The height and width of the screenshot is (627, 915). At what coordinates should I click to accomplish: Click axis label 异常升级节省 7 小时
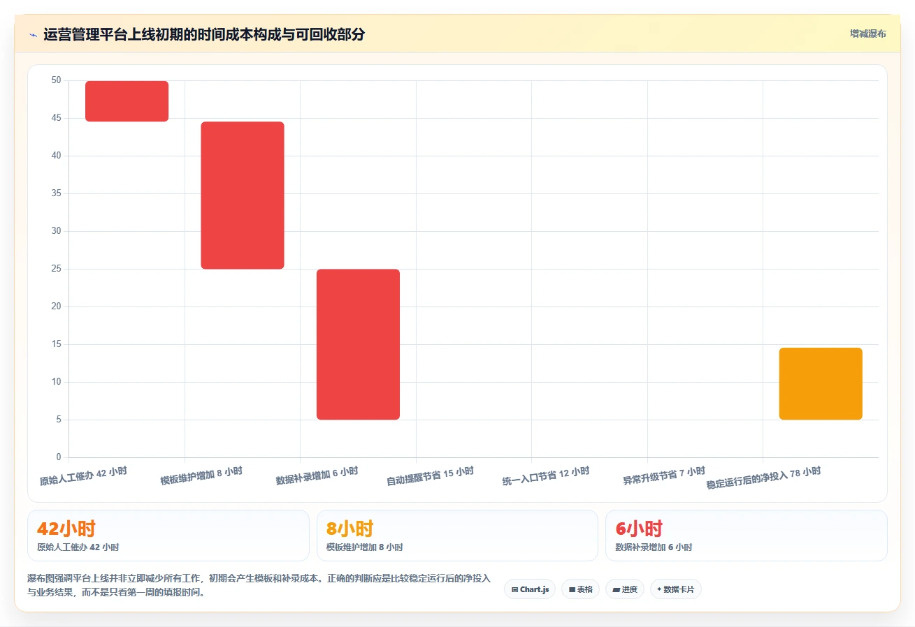pos(664,476)
